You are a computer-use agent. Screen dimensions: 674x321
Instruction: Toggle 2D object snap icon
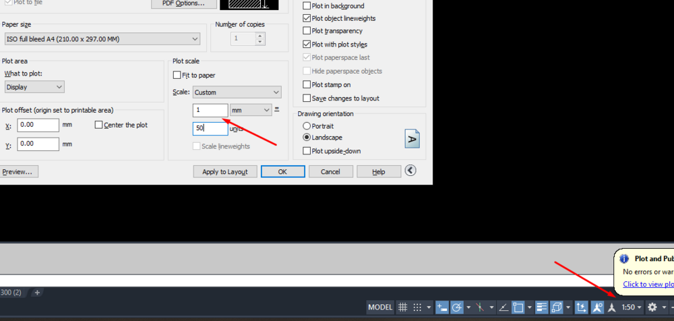click(518, 308)
